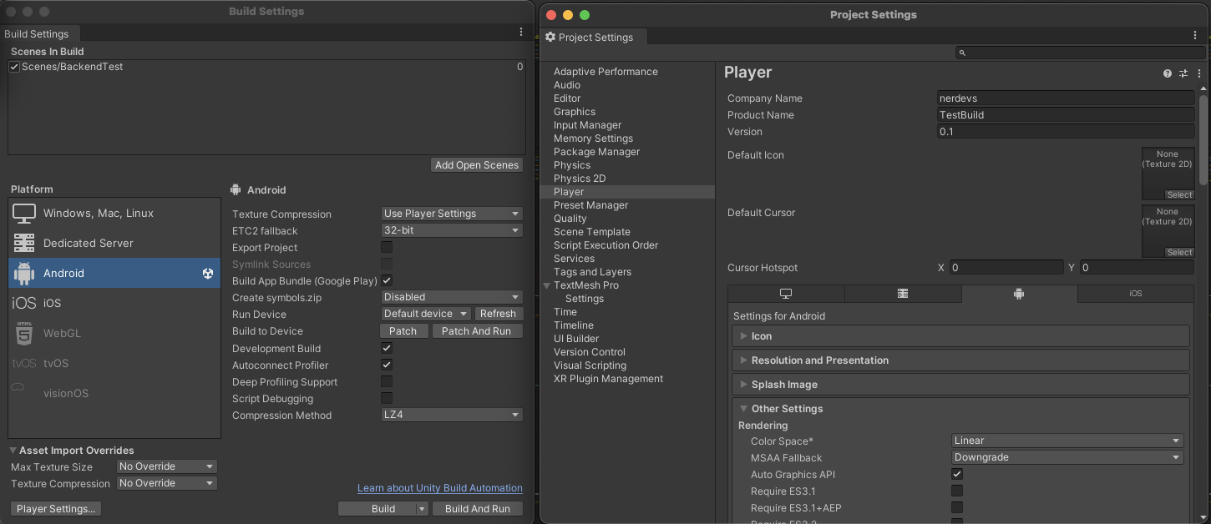This screenshot has height=524, width=1211.
Task: Open the Run Device dropdown
Action: pos(427,314)
